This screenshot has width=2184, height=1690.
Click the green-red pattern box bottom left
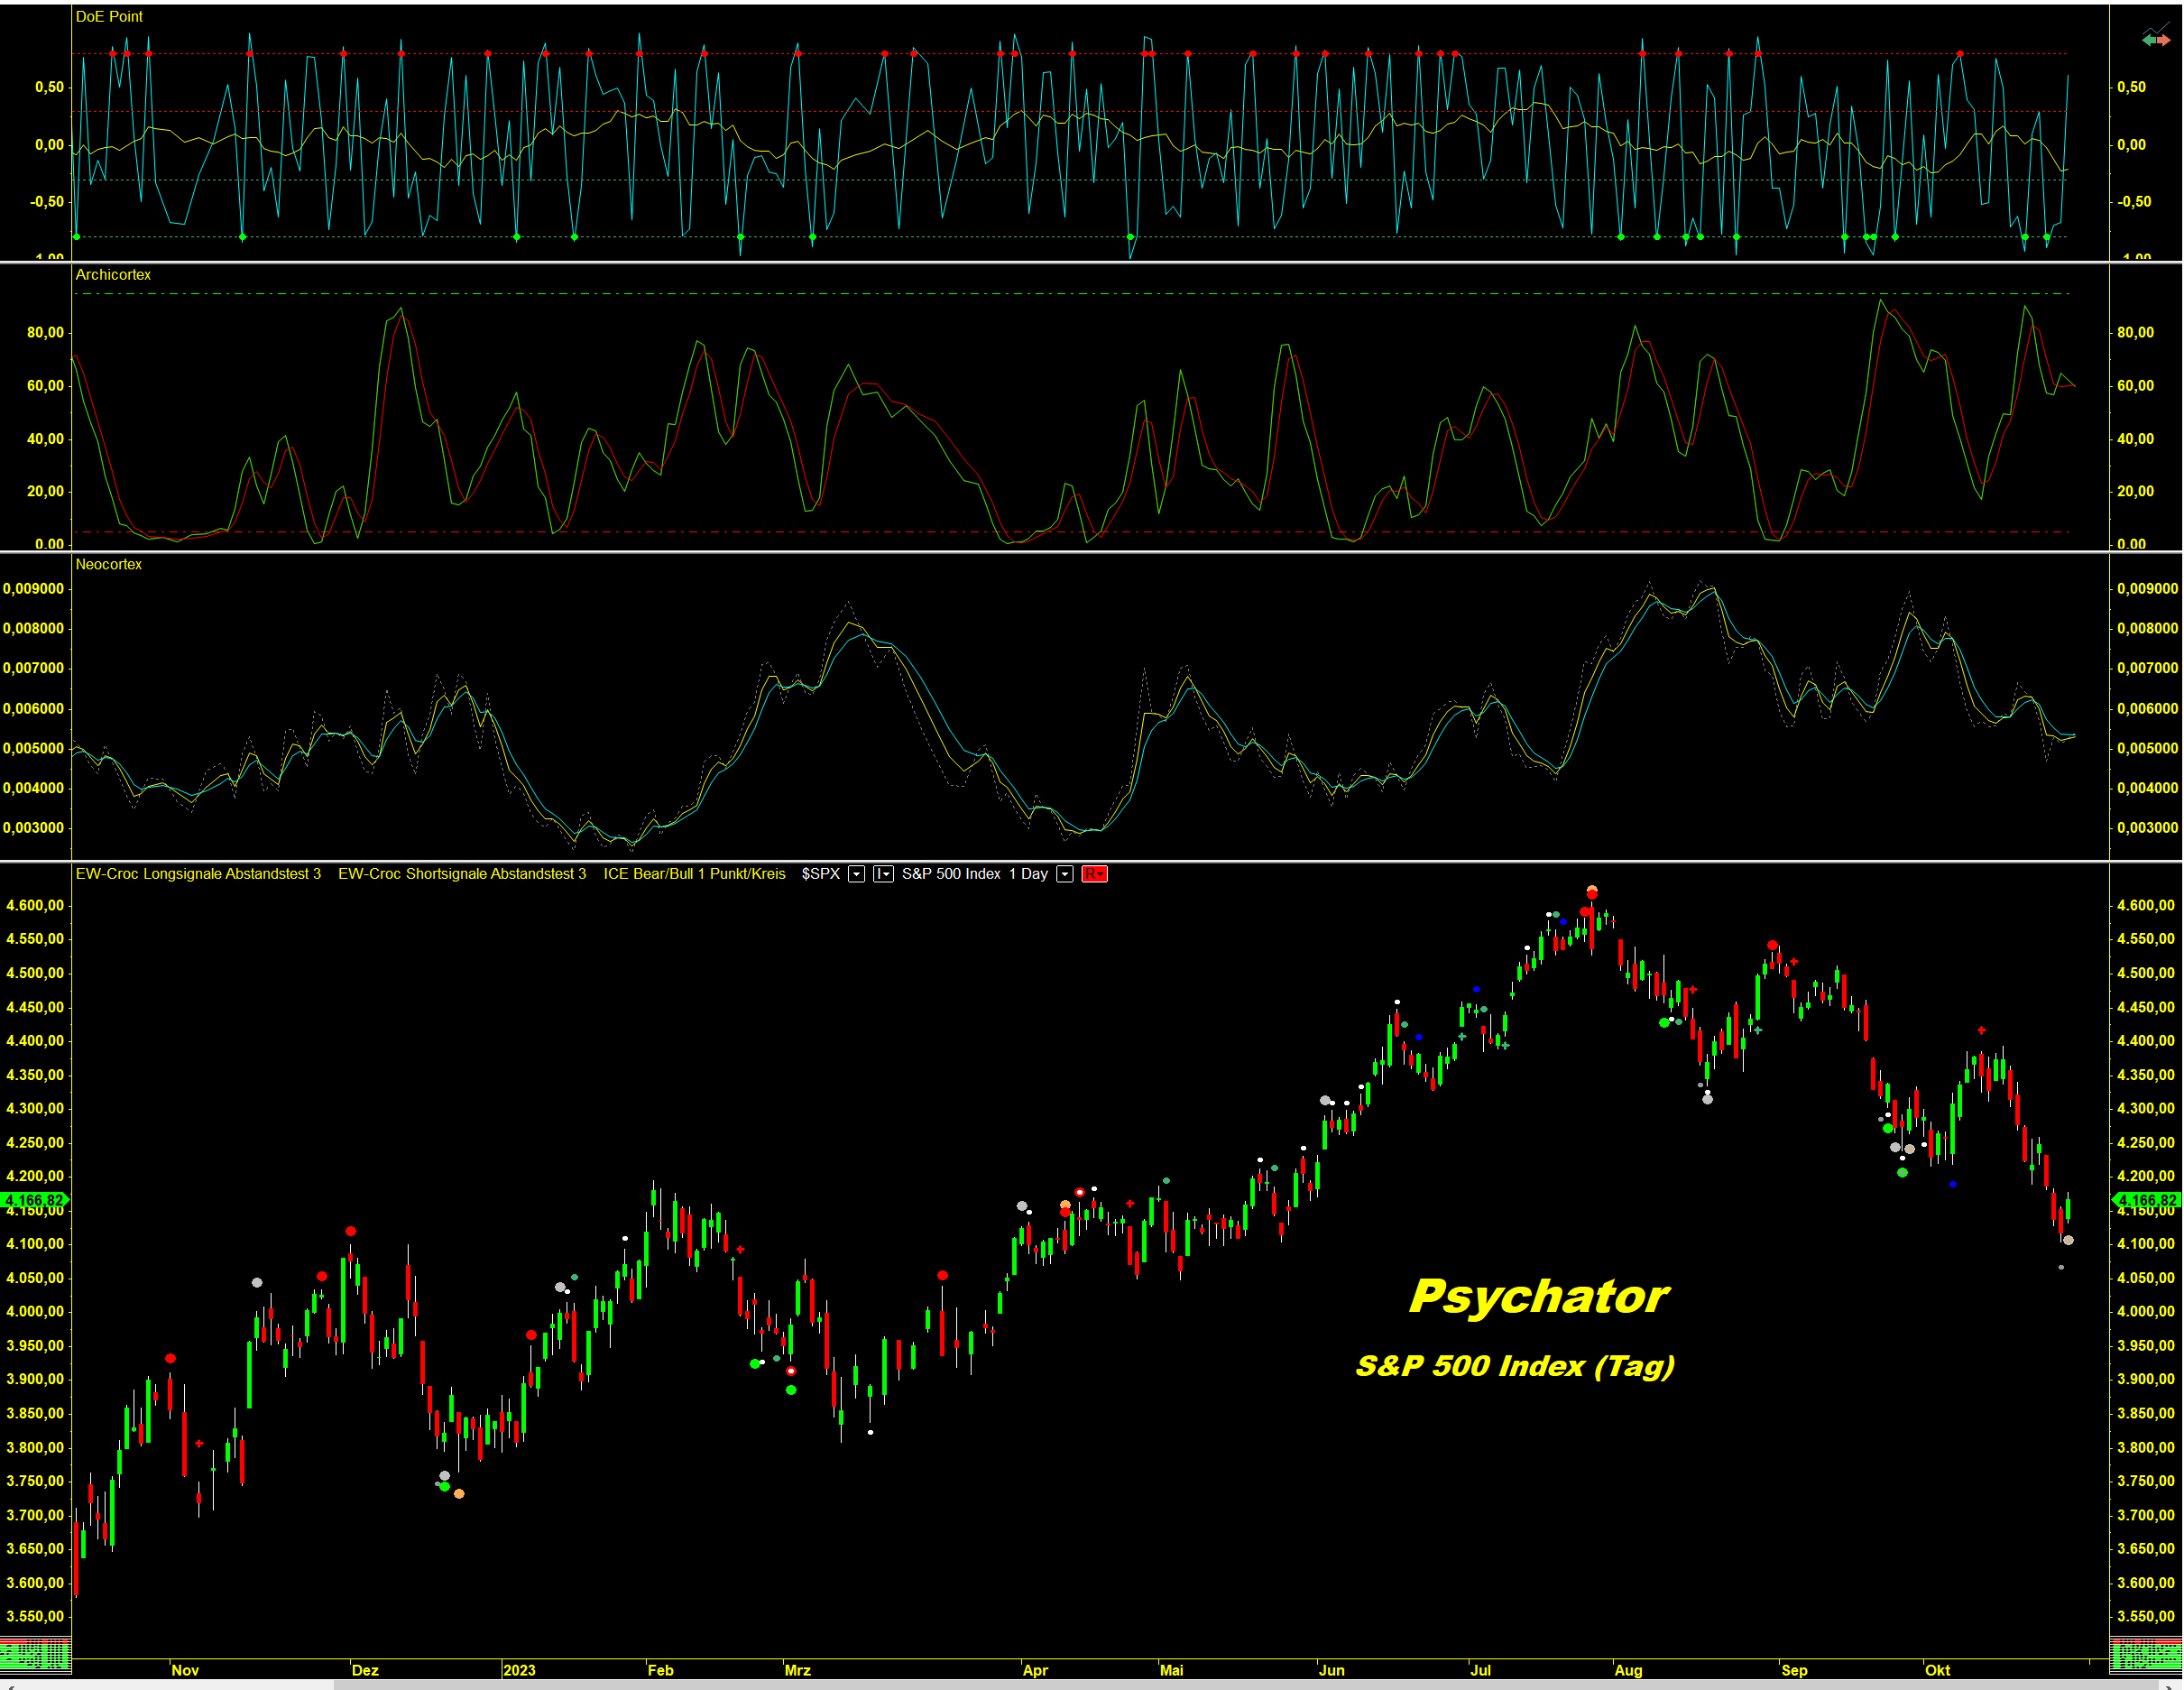click(x=35, y=1654)
